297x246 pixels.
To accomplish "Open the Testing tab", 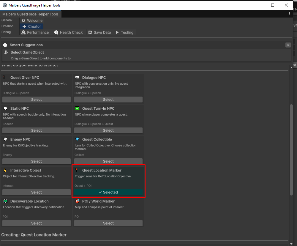I will coord(124,32).
